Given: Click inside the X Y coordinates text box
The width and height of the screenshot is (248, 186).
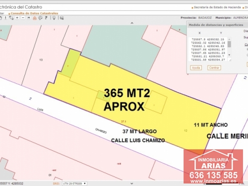Looking at the screenshot, I should click(x=208, y=49).
